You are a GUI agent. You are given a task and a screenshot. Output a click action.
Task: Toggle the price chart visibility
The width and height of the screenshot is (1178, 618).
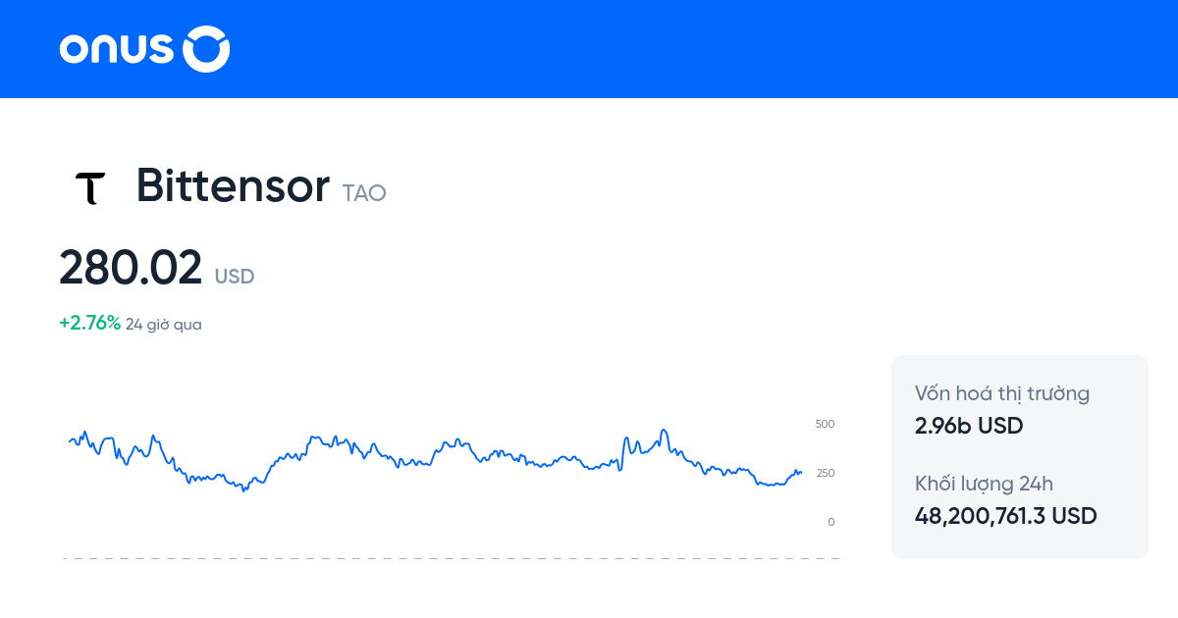click(442, 461)
